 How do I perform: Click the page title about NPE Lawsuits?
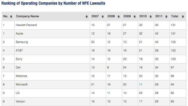coord(53,3)
